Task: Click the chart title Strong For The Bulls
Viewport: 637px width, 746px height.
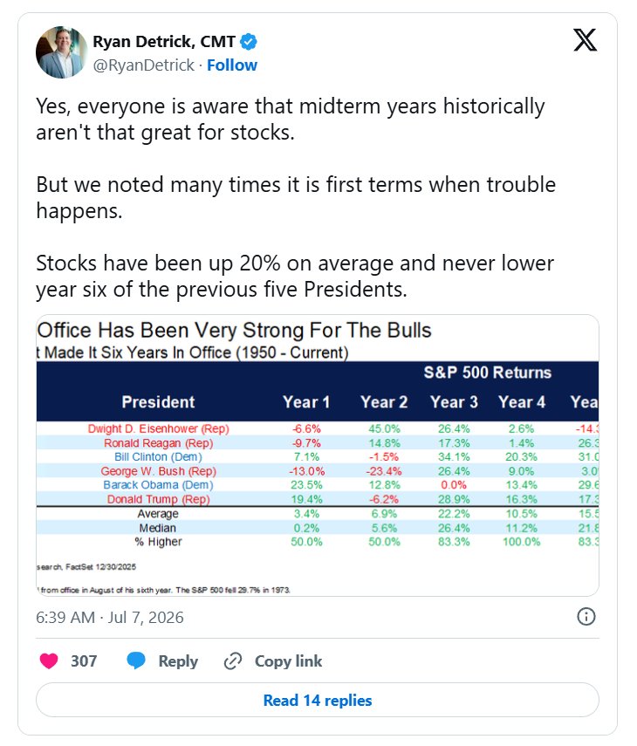Action: click(x=337, y=330)
